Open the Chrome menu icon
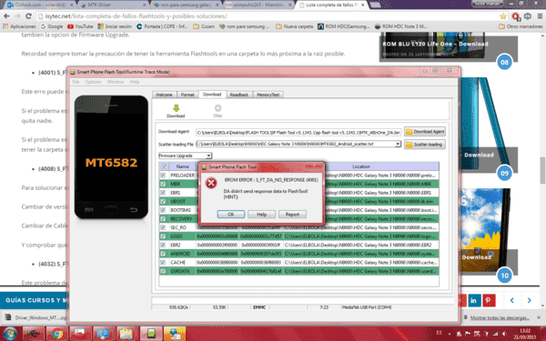Screen dimensions: 546x341 click(540, 16)
